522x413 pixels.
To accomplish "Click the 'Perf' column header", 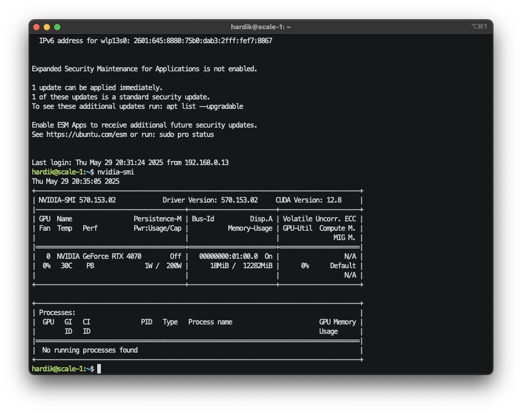I will tap(90, 228).
